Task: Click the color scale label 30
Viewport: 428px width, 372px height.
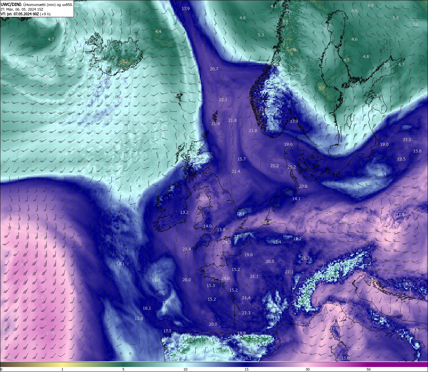Action: (x=307, y=369)
